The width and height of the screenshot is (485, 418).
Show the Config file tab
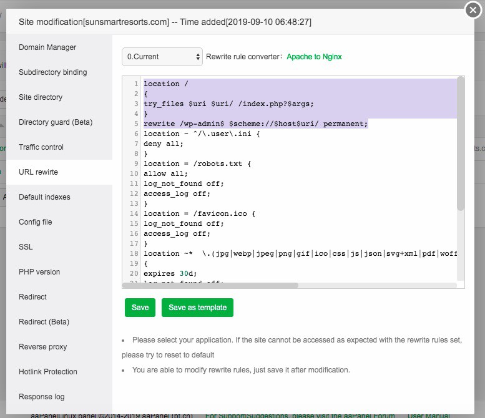36,222
